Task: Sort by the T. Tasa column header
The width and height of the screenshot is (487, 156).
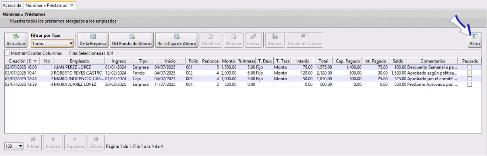Action: pos(282,61)
